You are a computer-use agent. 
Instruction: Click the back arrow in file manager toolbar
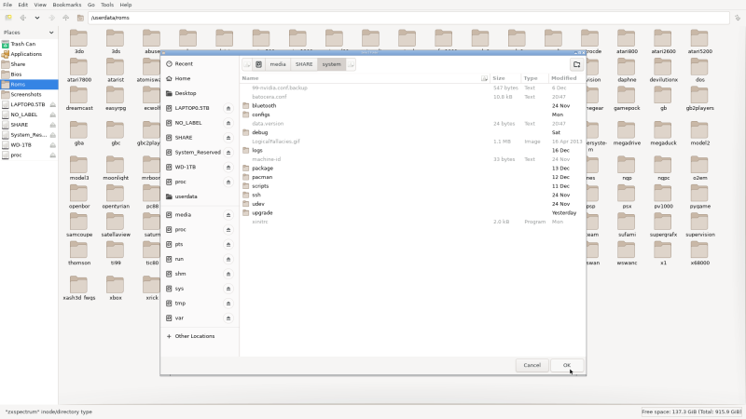click(22, 18)
